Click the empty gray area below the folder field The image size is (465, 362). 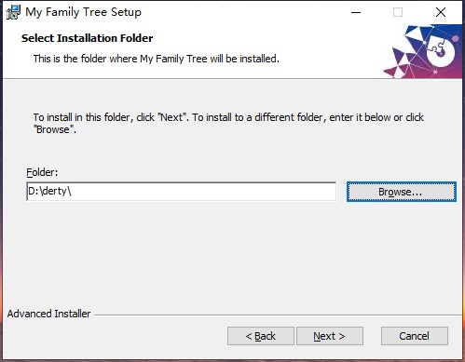click(232, 254)
